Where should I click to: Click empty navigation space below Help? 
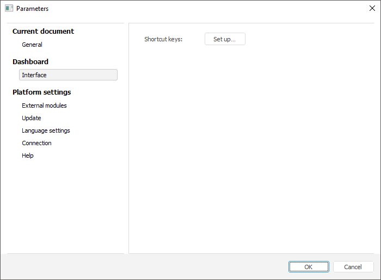pyautogui.click(x=65, y=207)
